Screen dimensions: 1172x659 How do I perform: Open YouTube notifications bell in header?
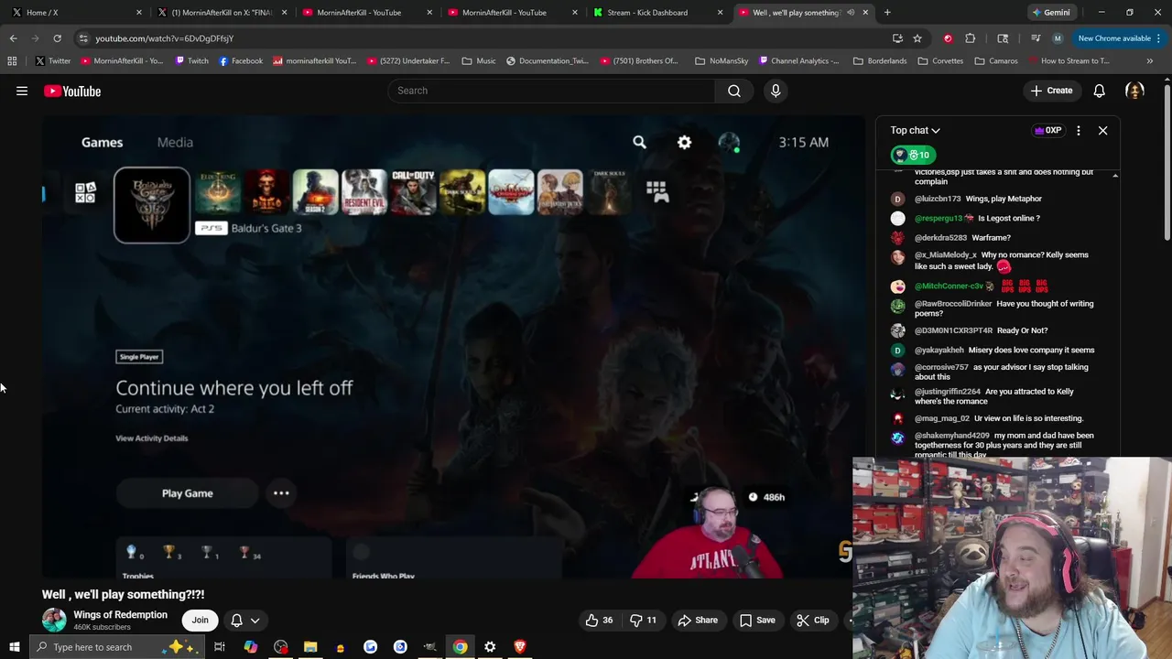1099,91
